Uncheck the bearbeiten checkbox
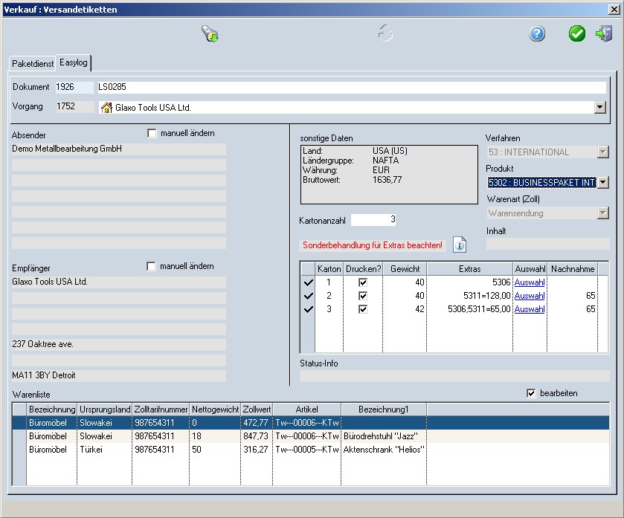This screenshot has height=518, width=624. pos(530,393)
